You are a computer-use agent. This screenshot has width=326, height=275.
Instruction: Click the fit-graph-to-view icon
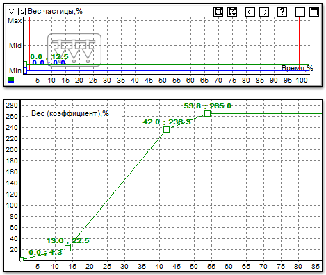[x=218, y=12]
